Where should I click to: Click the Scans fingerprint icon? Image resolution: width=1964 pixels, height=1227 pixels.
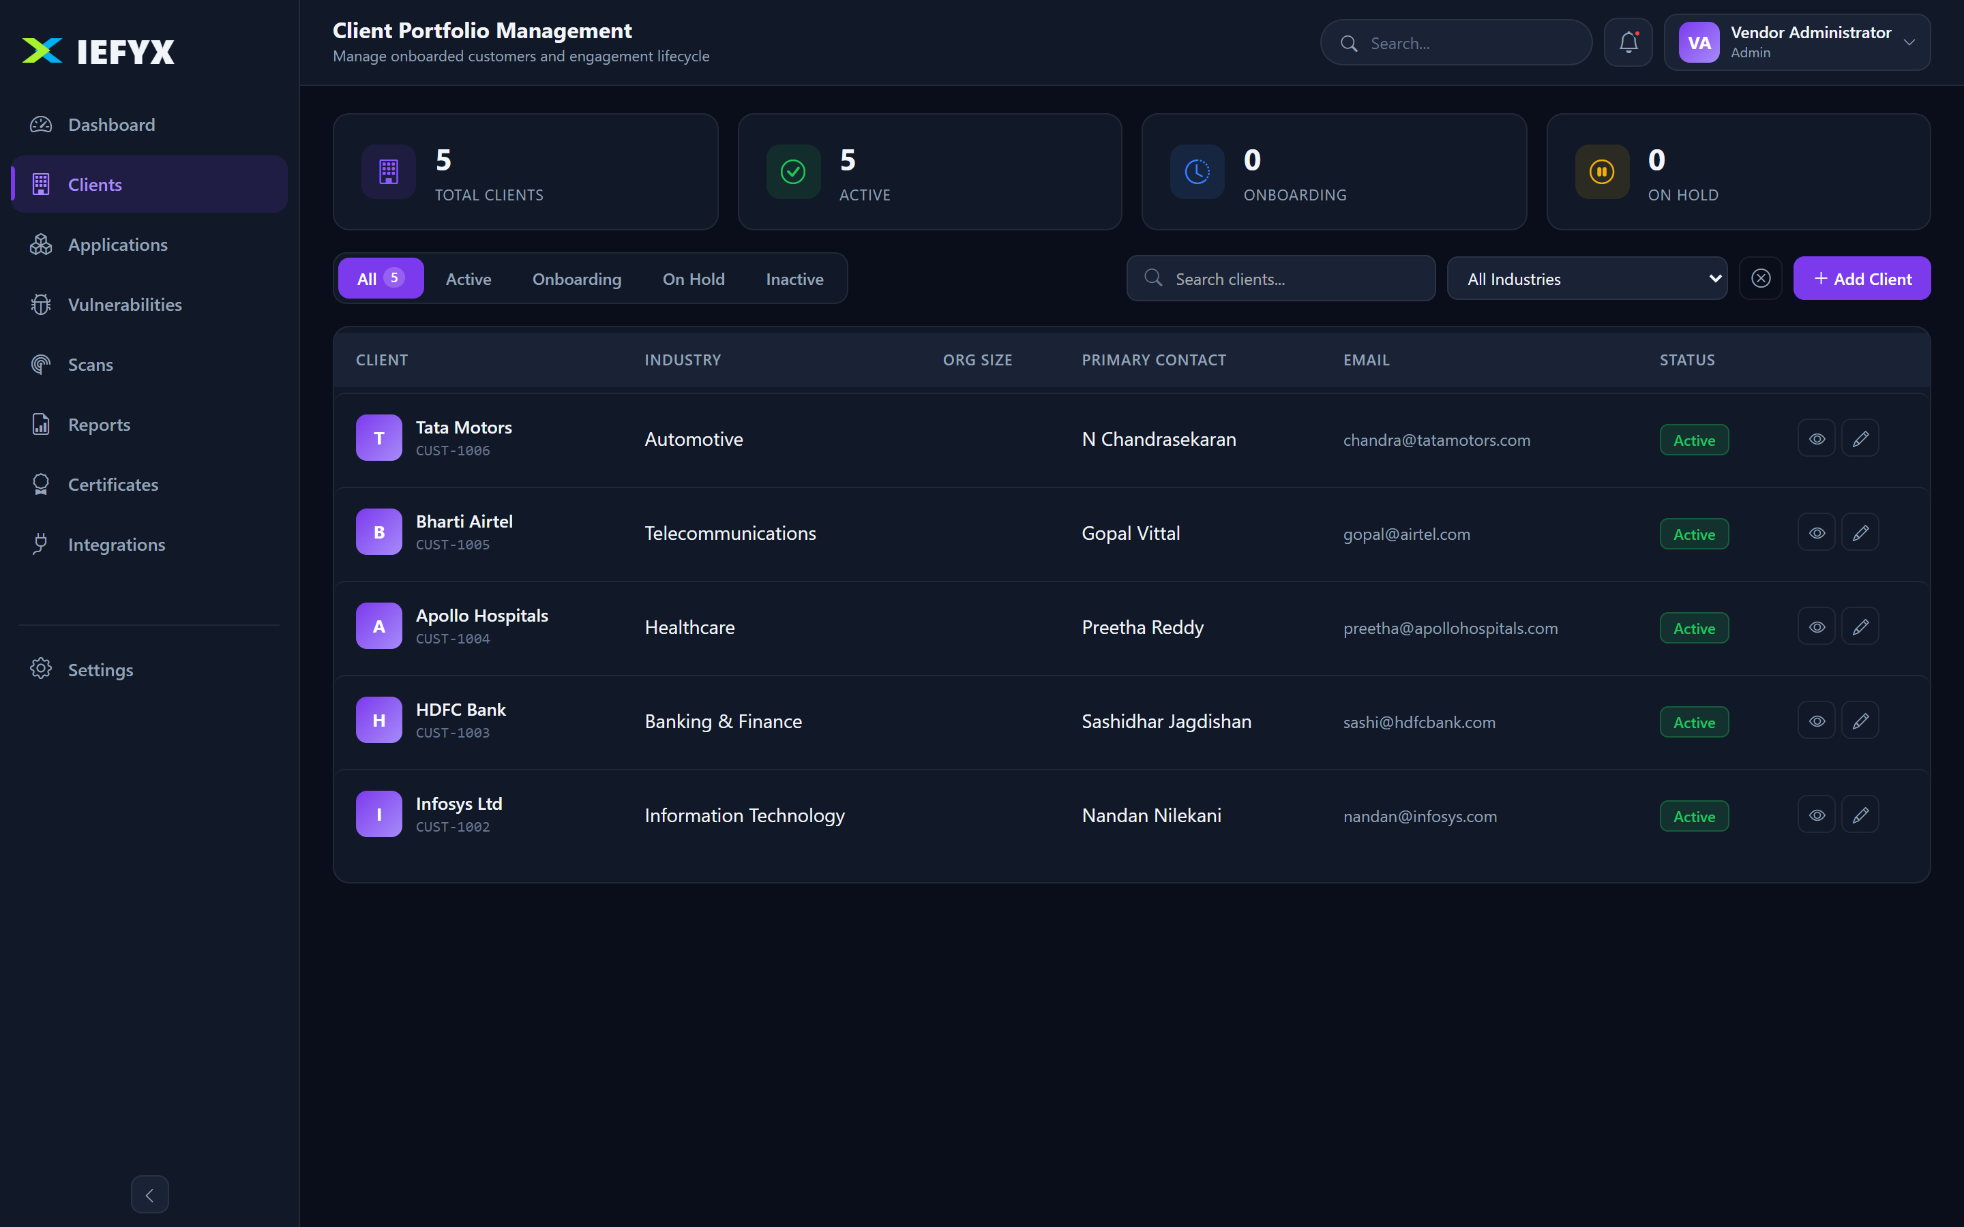tap(41, 365)
